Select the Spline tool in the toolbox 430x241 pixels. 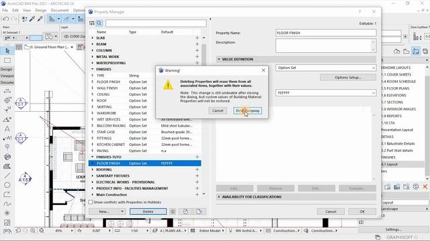click(x=7, y=204)
